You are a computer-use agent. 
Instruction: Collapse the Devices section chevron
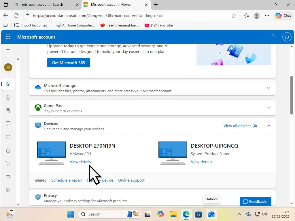pyautogui.click(x=268, y=126)
